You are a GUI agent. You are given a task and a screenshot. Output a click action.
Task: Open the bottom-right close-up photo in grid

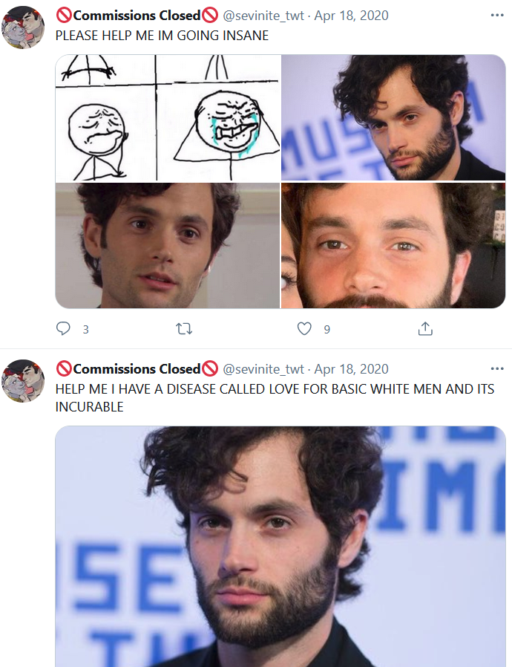(x=393, y=245)
